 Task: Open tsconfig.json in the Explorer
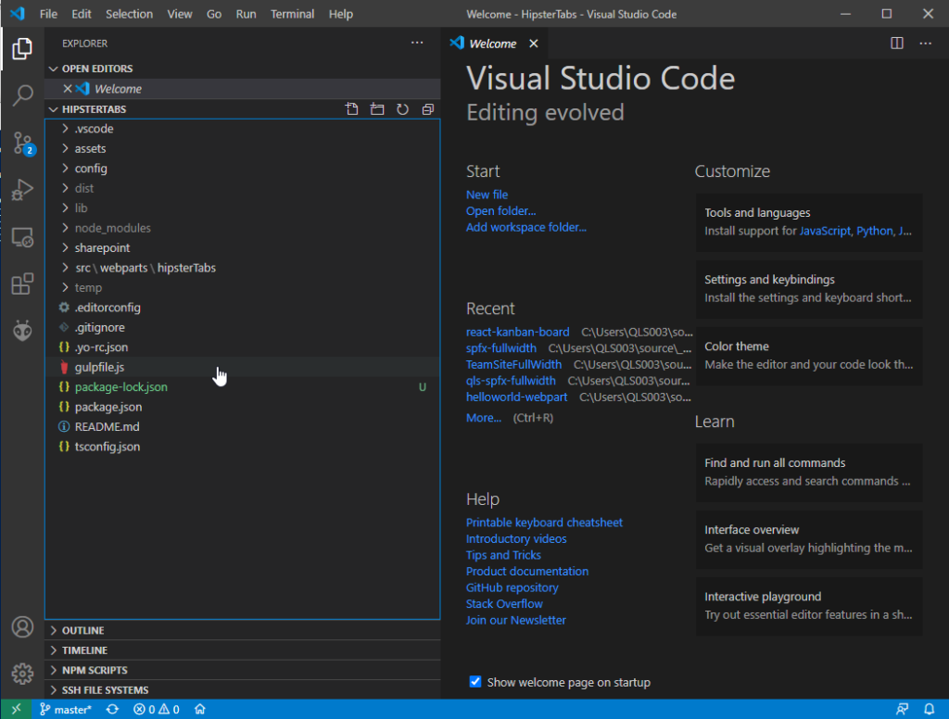click(242, 447)
